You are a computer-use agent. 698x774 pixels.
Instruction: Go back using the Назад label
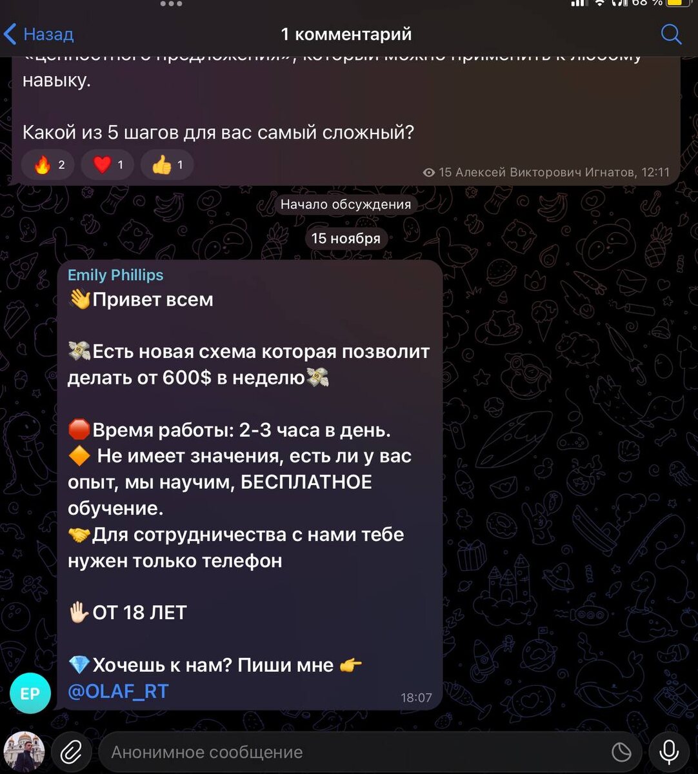[49, 34]
